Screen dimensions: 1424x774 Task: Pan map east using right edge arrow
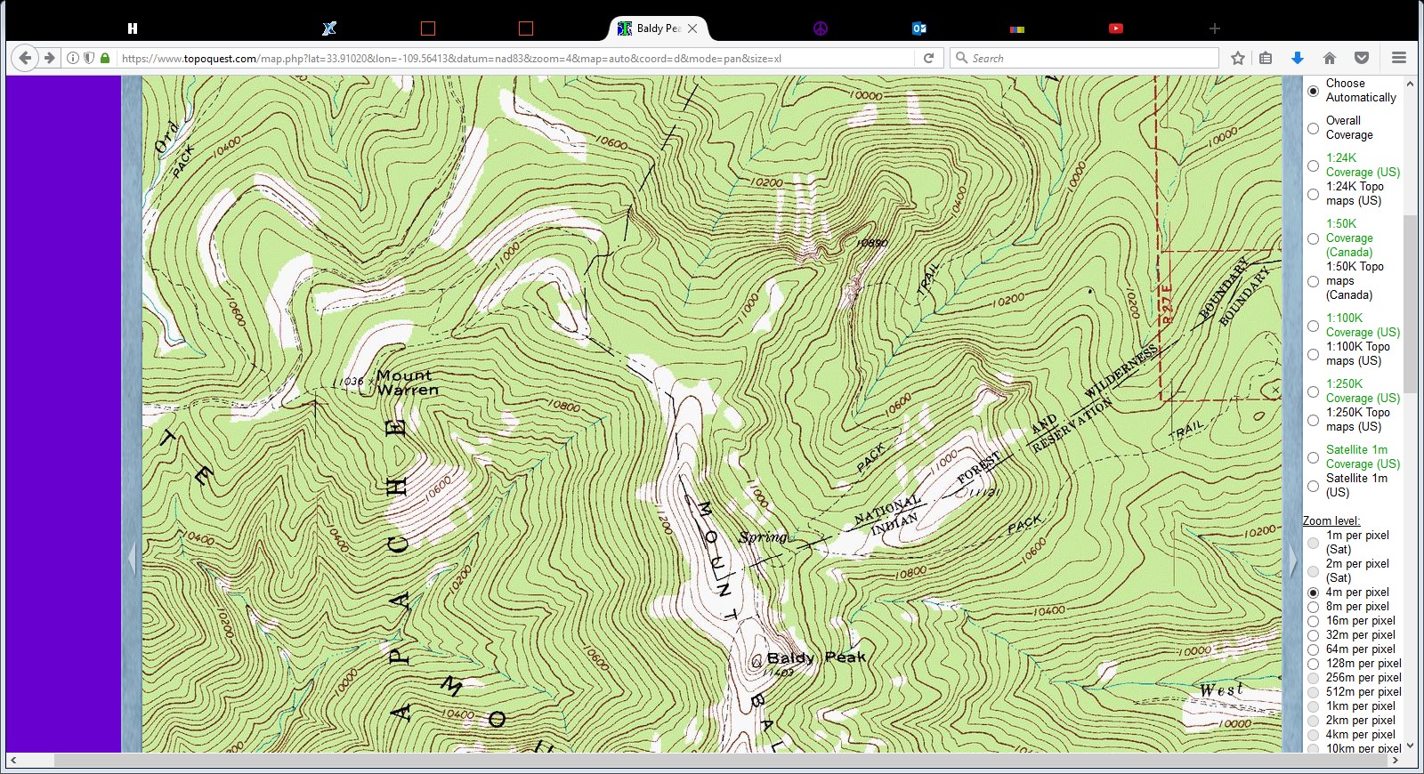[1292, 560]
